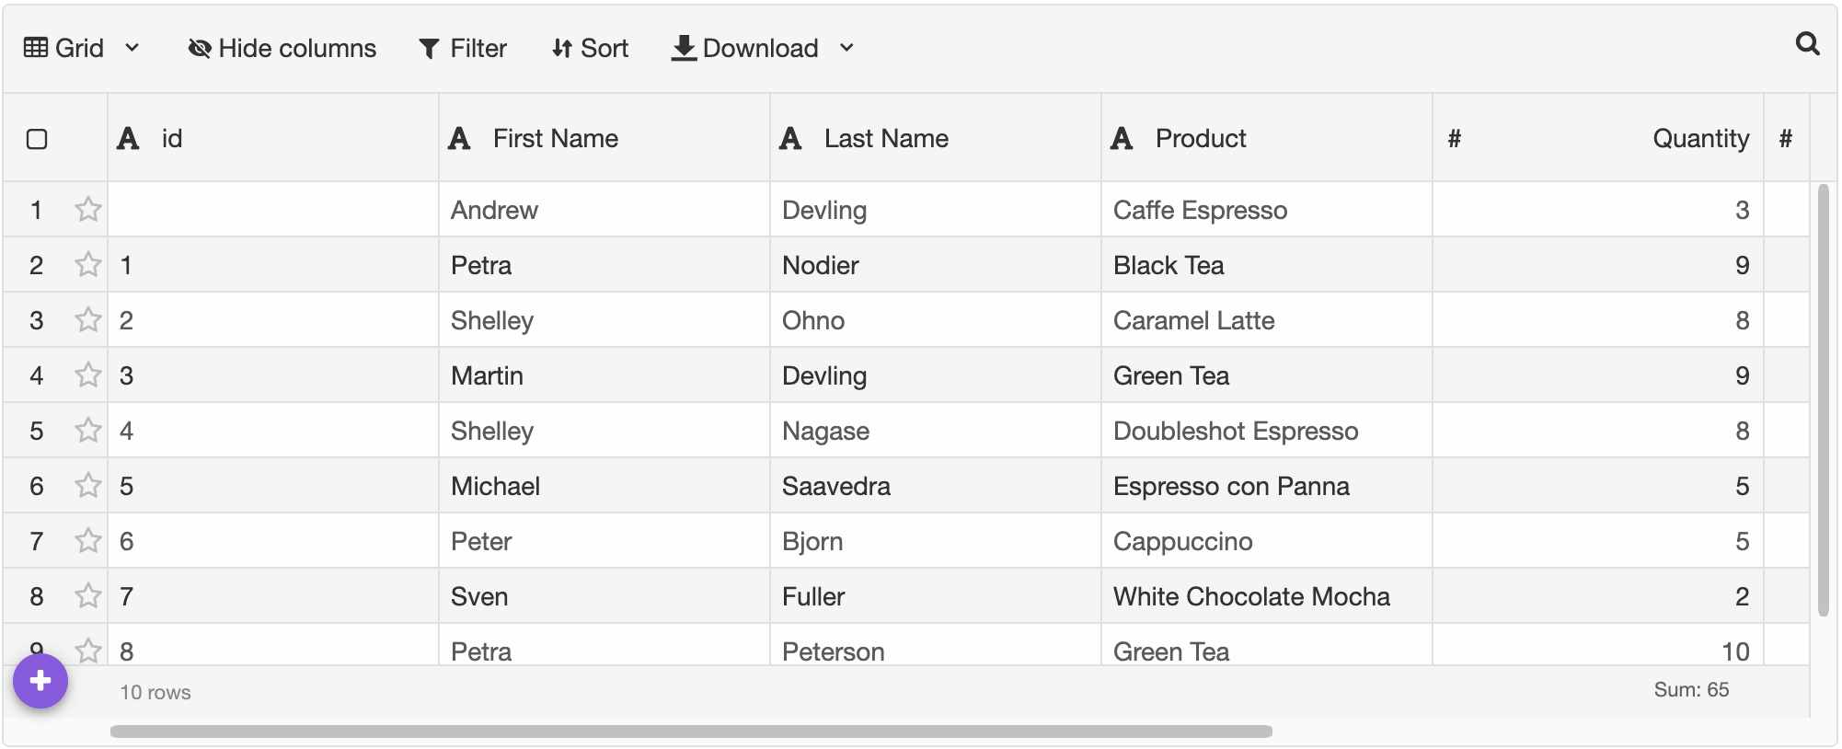The height and width of the screenshot is (749, 1842).
Task: Star the Petra Nodier row
Action: [x=88, y=265]
